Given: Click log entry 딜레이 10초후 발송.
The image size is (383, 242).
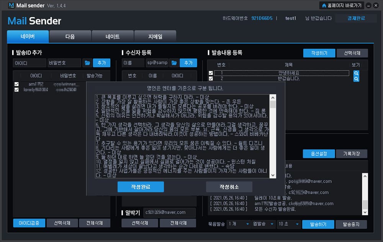Looking at the screenshot, I should point(273,198).
